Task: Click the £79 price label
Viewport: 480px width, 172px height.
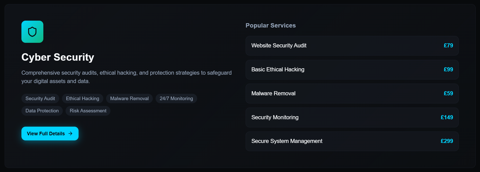Action: [x=448, y=46]
